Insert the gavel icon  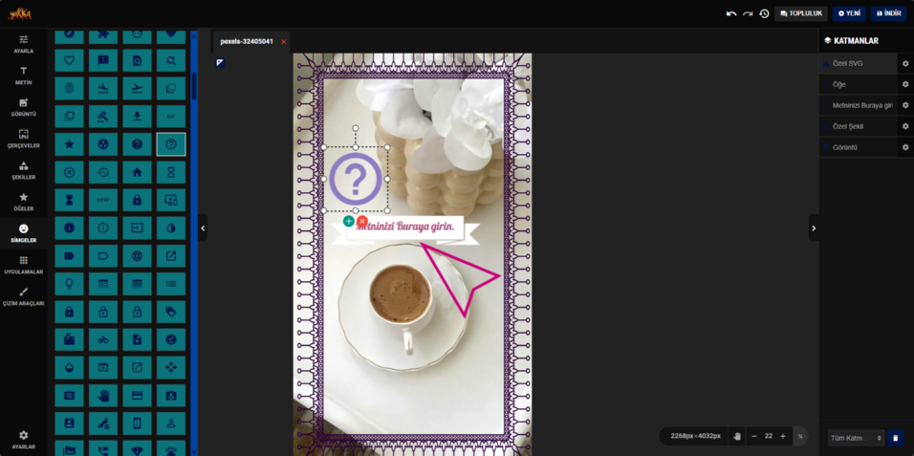click(103, 116)
